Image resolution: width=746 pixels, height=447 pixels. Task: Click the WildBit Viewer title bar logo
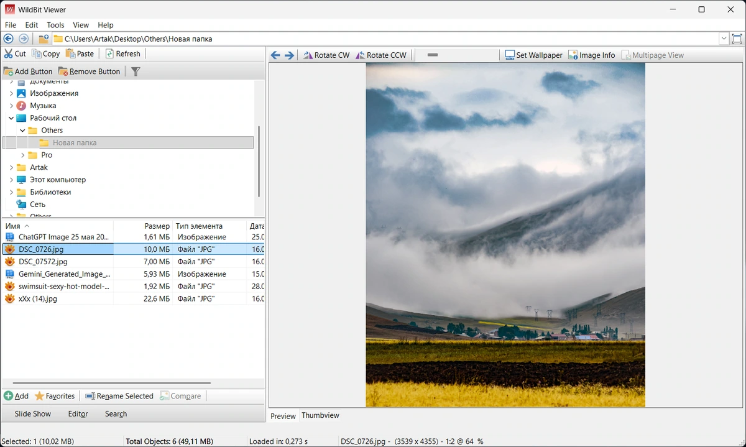[9, 9]
